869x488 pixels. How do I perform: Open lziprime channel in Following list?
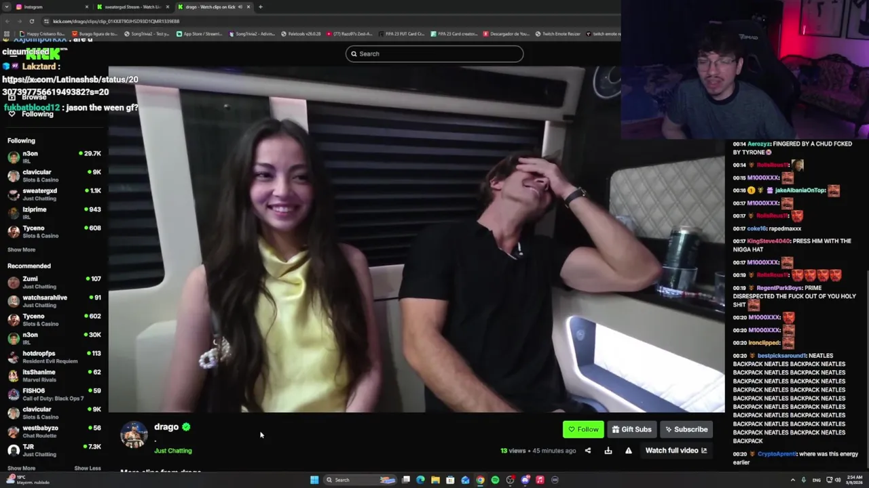click(54, 213)
